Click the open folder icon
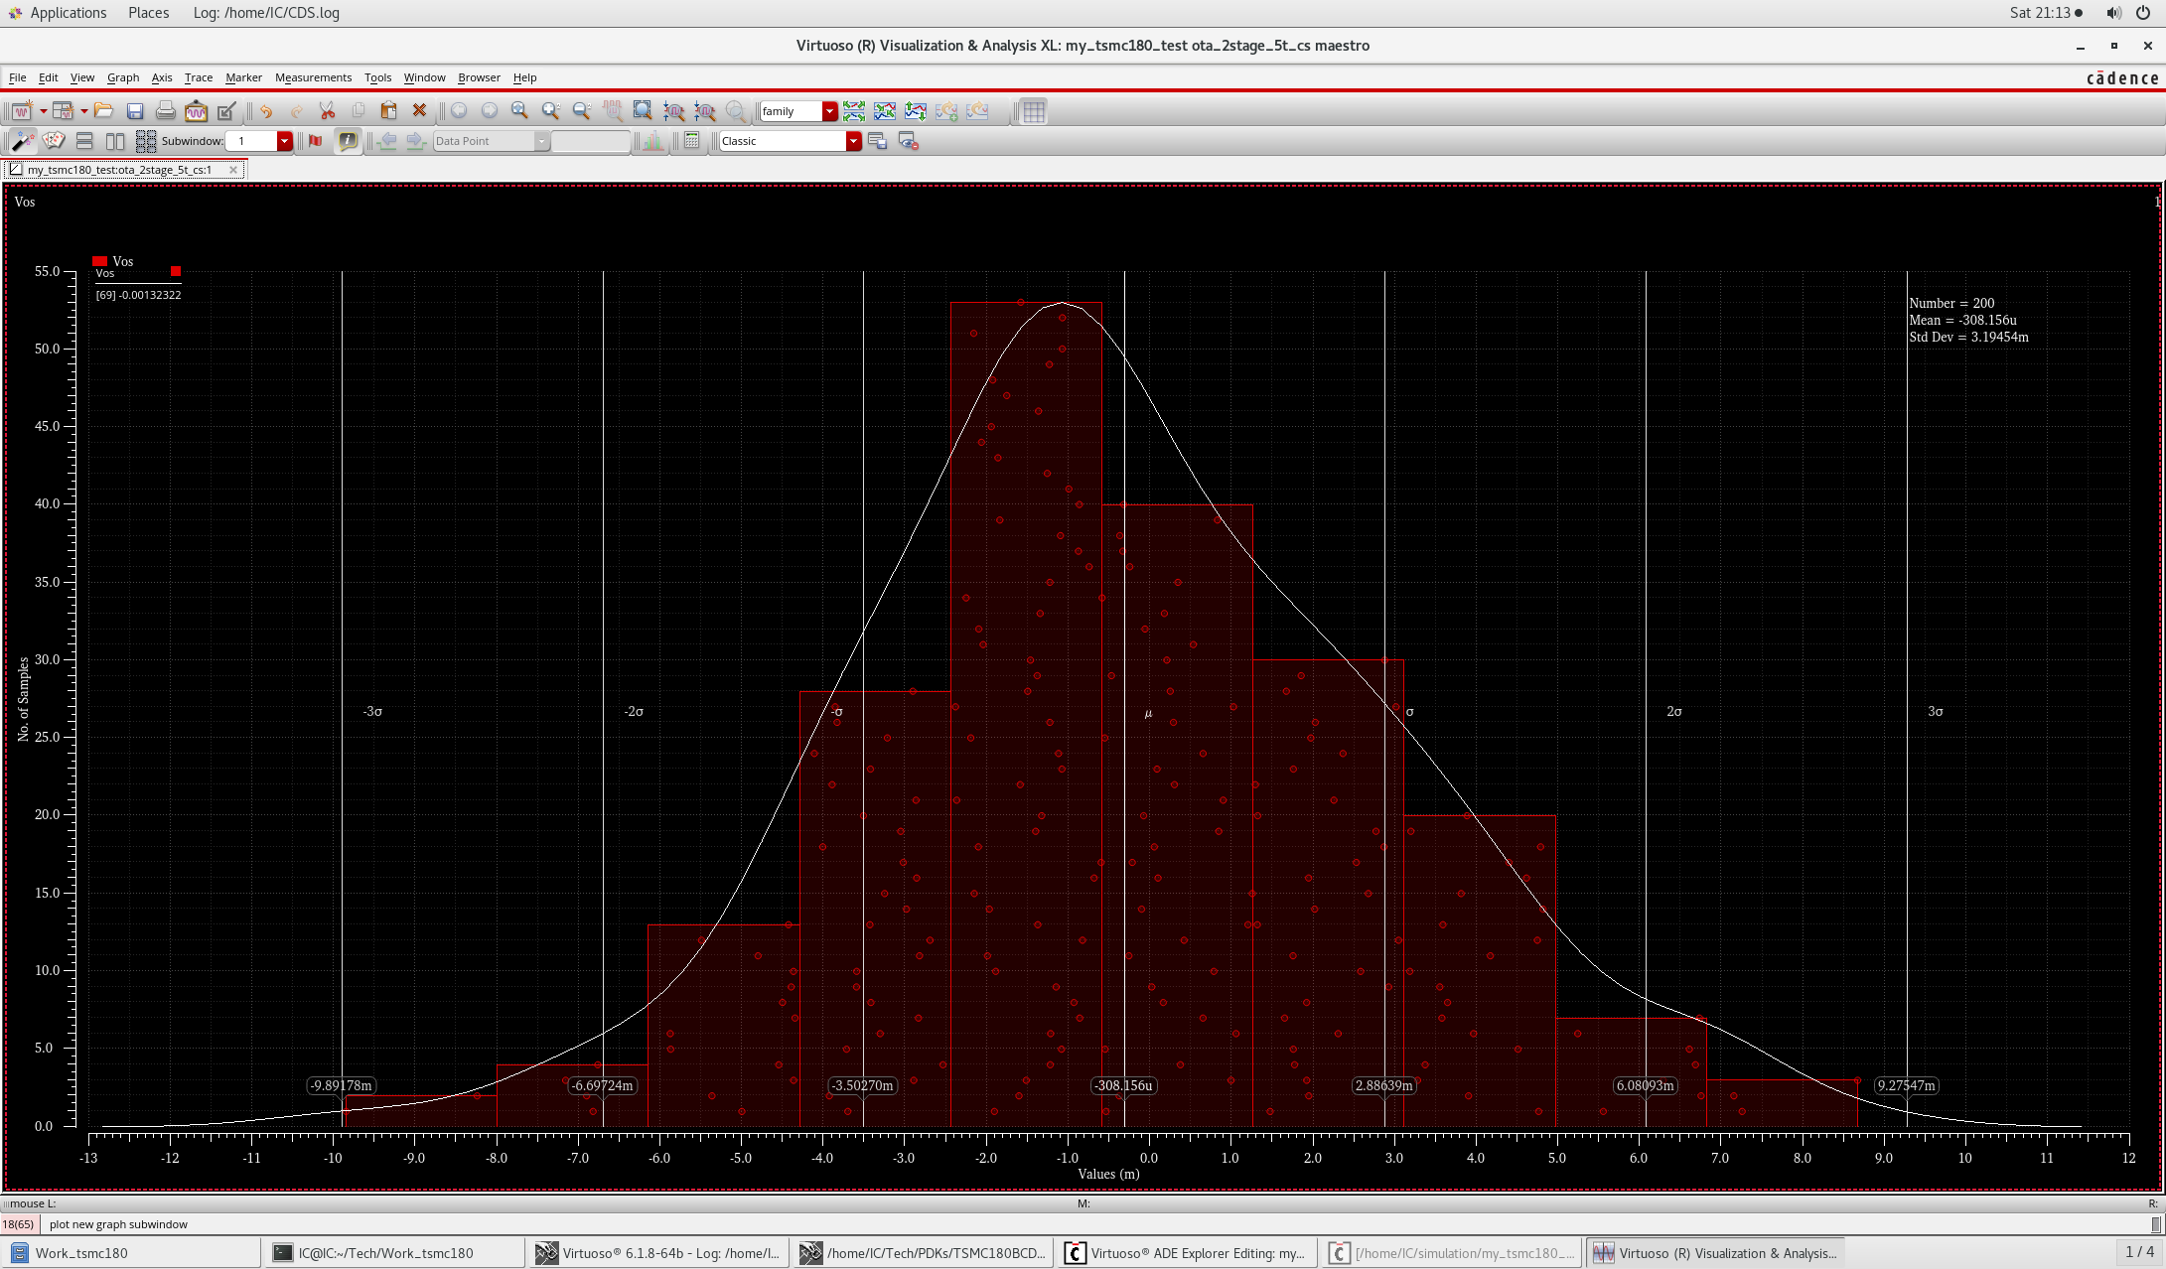 point(103,111)
